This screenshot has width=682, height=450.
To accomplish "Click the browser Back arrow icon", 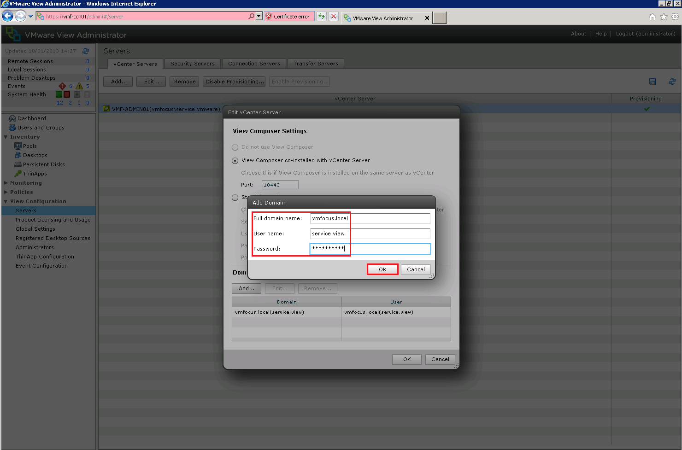I will pyautogui.click(x=8, y=16).
